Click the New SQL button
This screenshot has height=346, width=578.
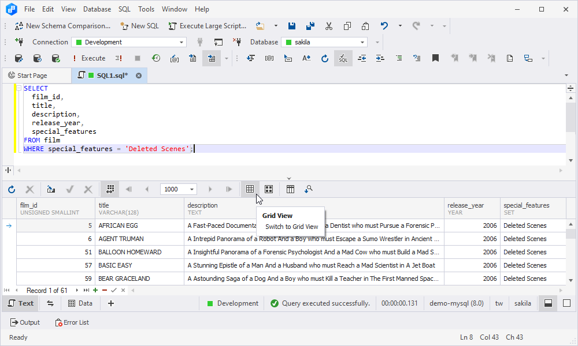point(140,26)
